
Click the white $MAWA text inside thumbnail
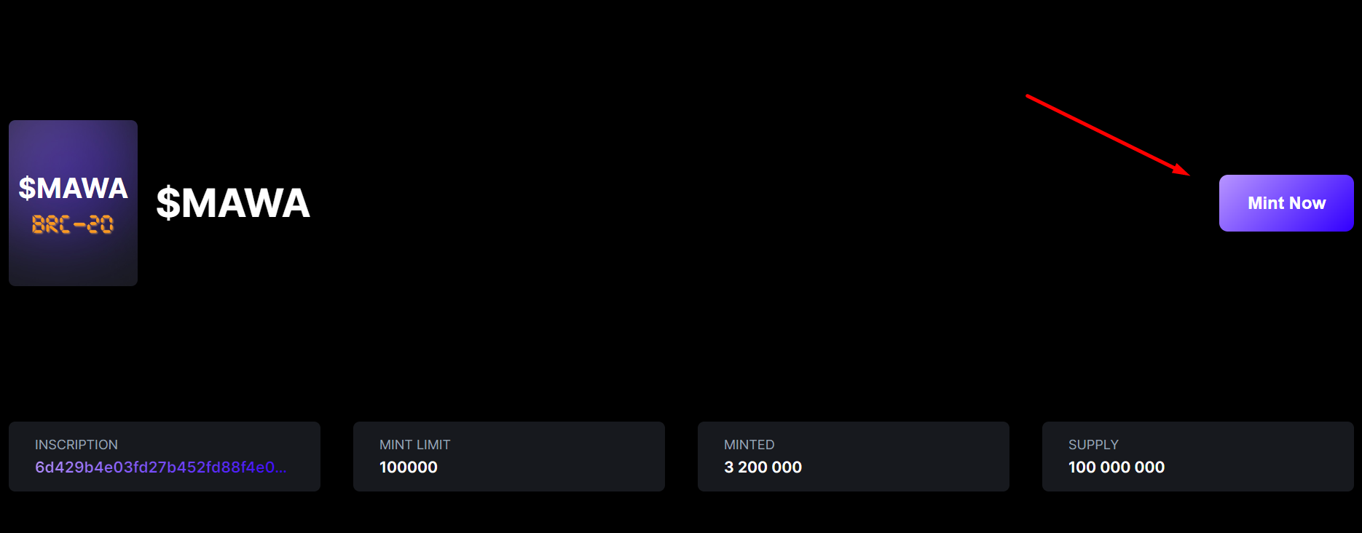tap(73, 188)
